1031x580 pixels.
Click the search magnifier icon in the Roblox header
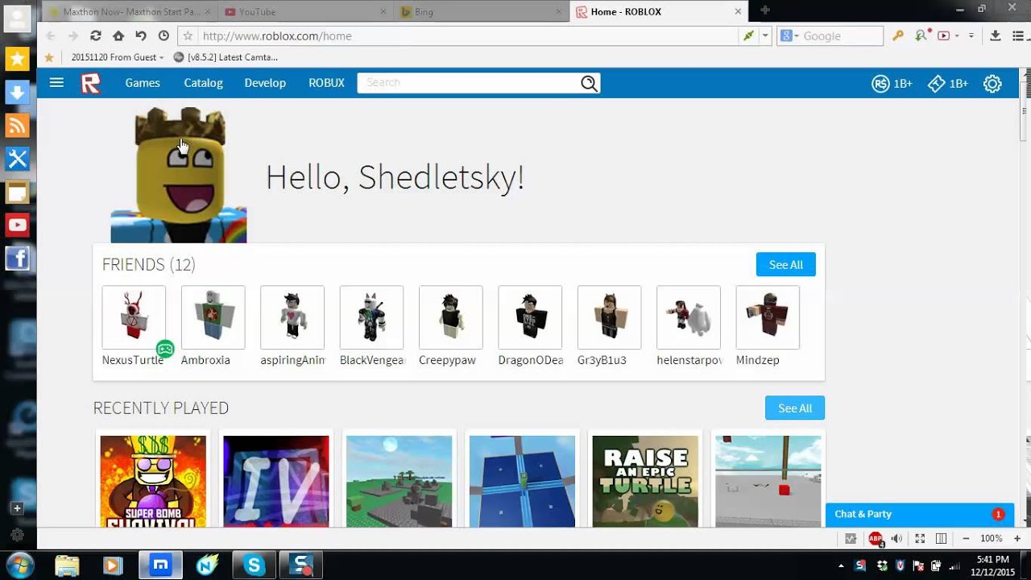point(589,83)
